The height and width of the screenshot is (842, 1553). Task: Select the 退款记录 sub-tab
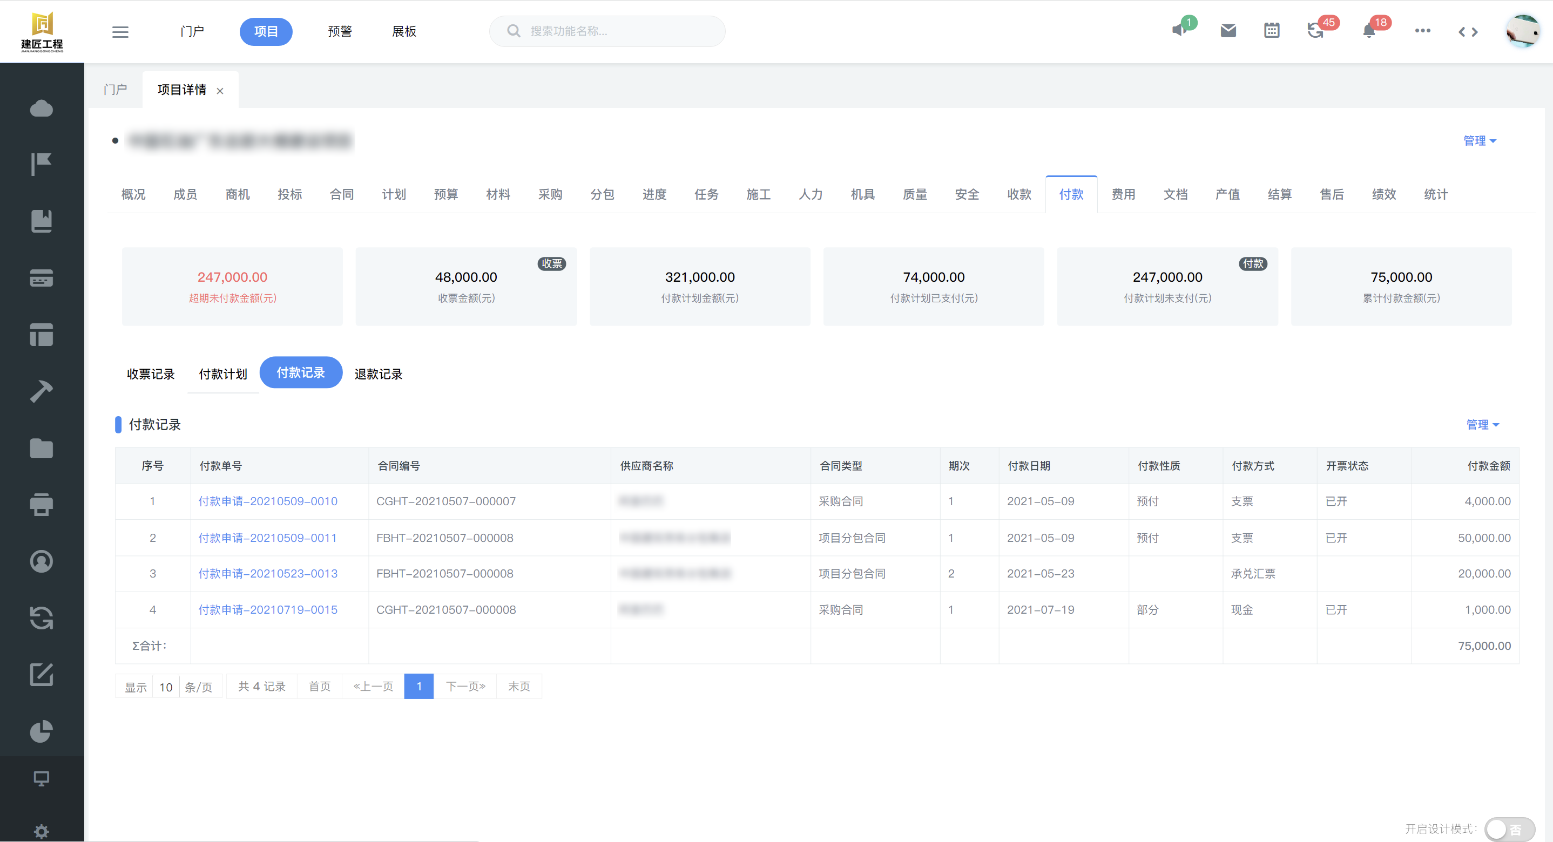click(378, 374)
